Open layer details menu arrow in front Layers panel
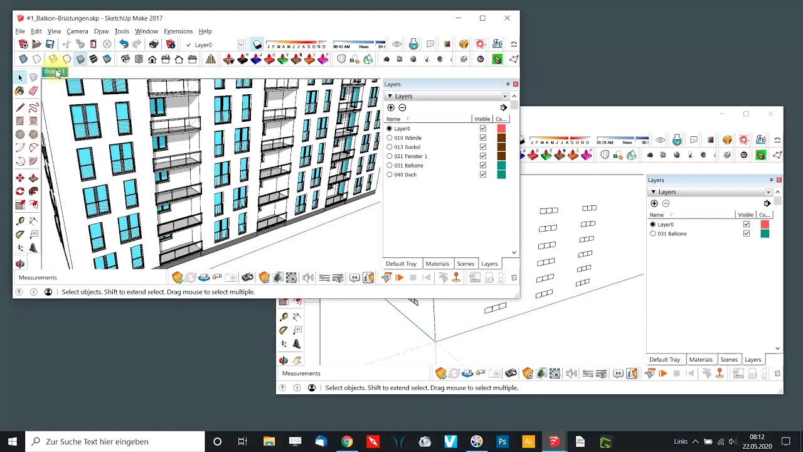803x452 pixels. click(503, 108)
